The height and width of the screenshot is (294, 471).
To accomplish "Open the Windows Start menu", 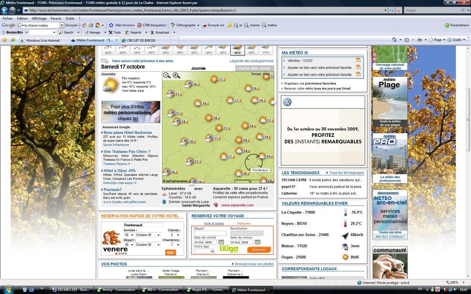I will (x=8, y=289).
